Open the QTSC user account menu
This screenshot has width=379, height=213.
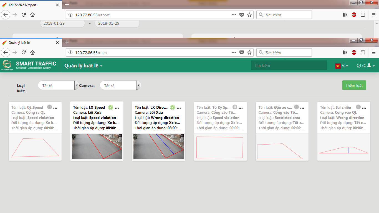366,66
